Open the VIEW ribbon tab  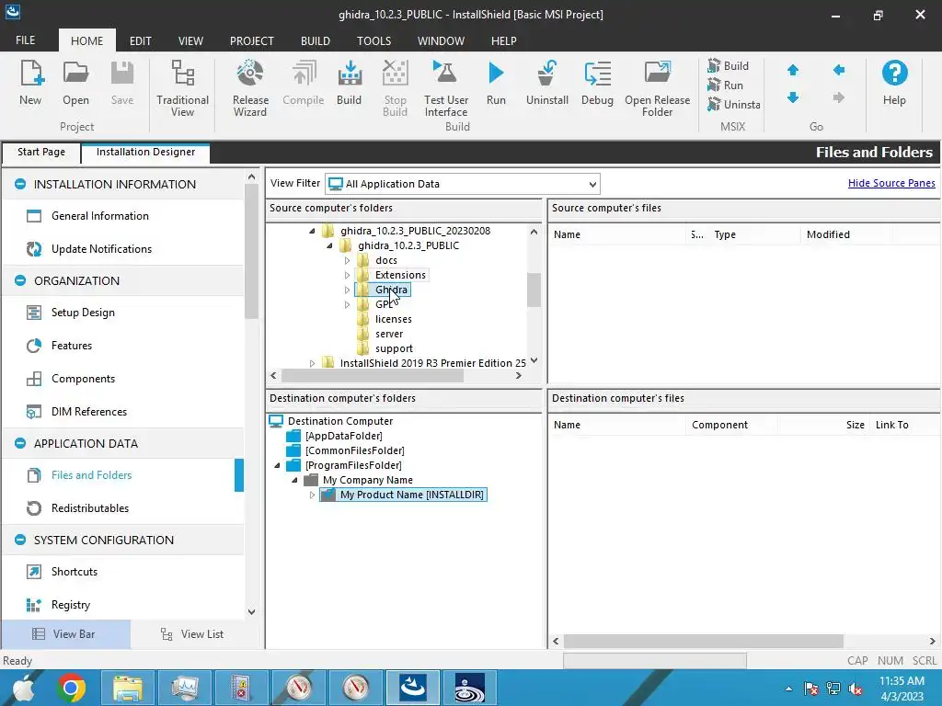[190, 40]
